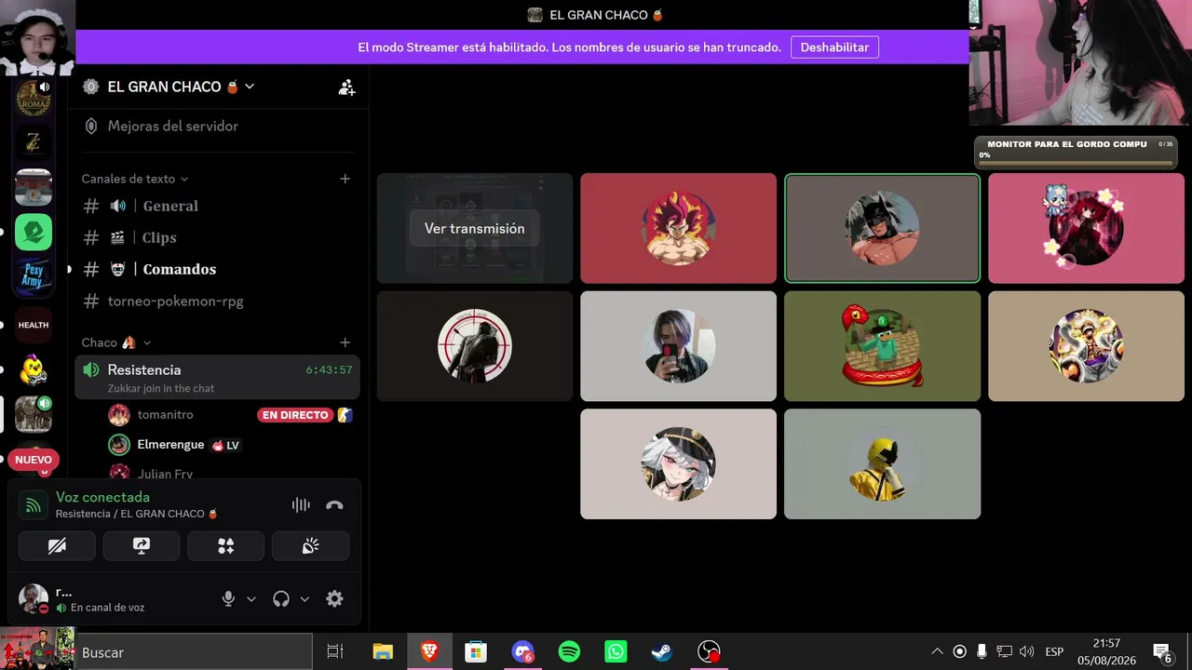Click the Windows Buscar search box
This screenshot has width=1192, height=670.
pyautogui.click(x=194, y=651)
